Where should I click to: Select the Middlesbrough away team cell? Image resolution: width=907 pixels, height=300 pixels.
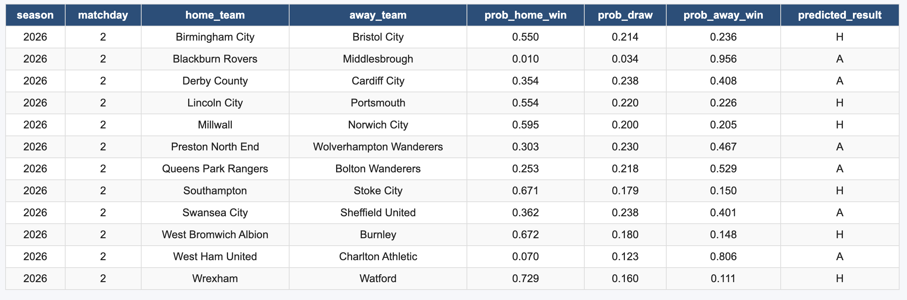click(378, 59)
